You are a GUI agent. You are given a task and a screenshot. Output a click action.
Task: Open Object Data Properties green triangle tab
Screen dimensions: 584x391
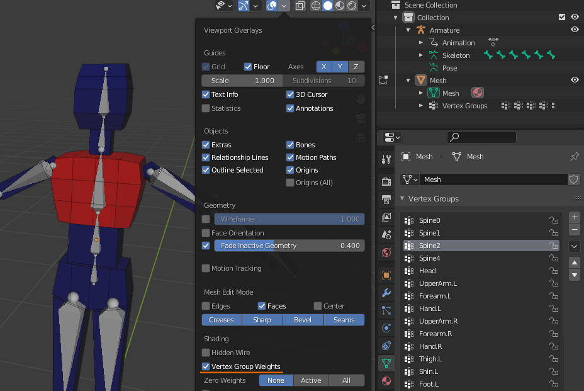386,363
